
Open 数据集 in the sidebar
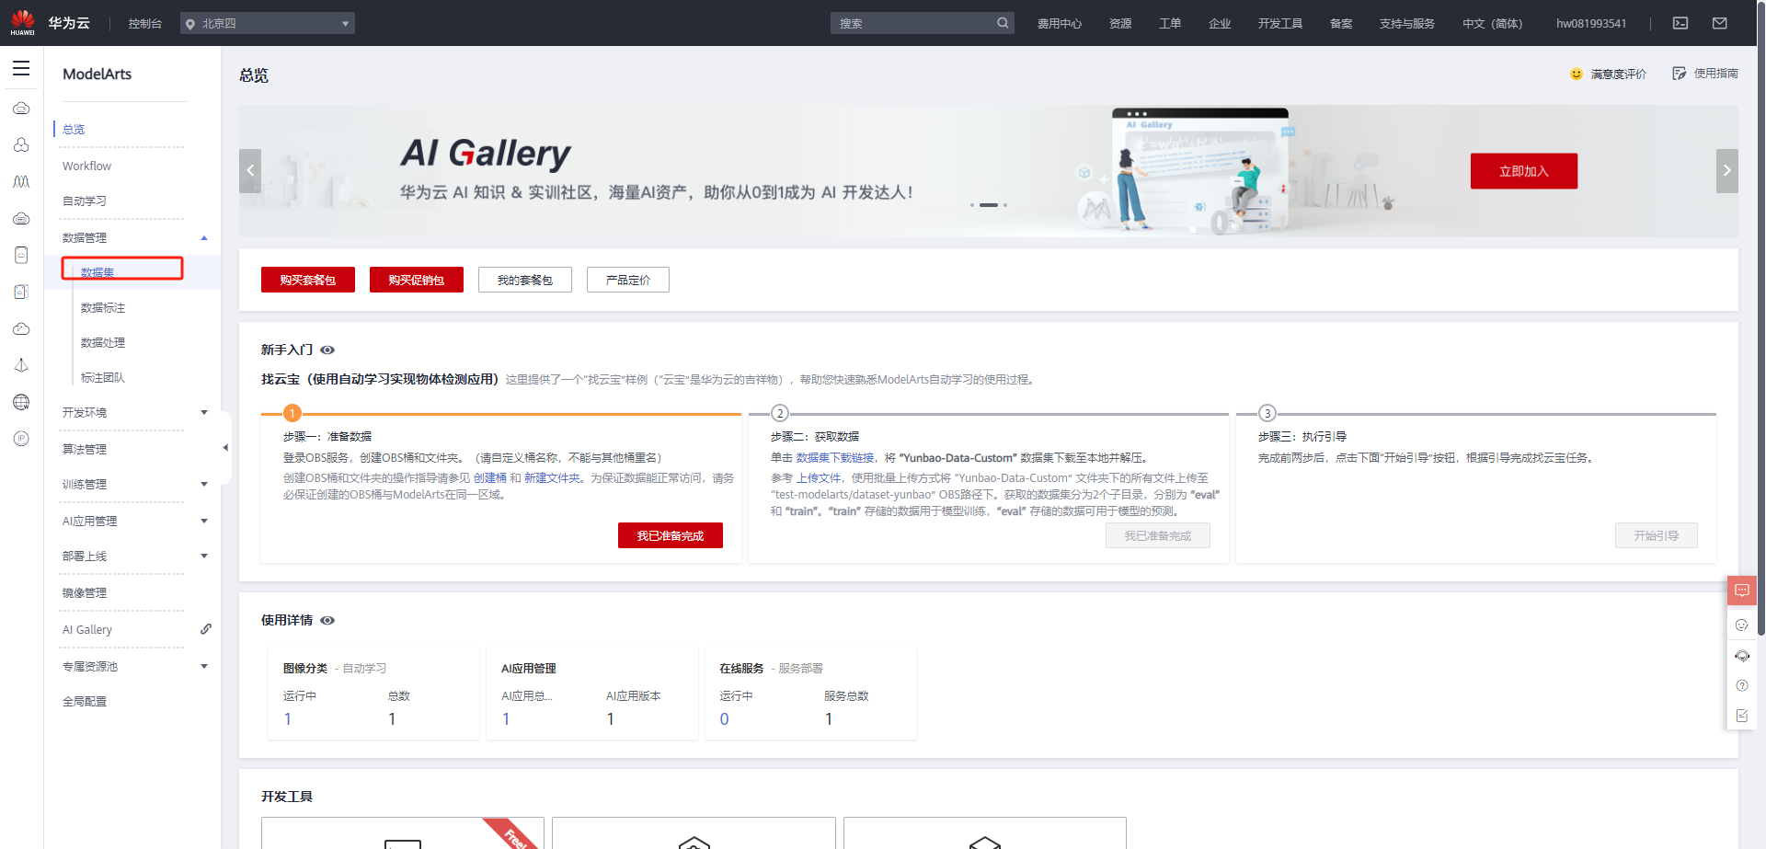pos(97,272)
